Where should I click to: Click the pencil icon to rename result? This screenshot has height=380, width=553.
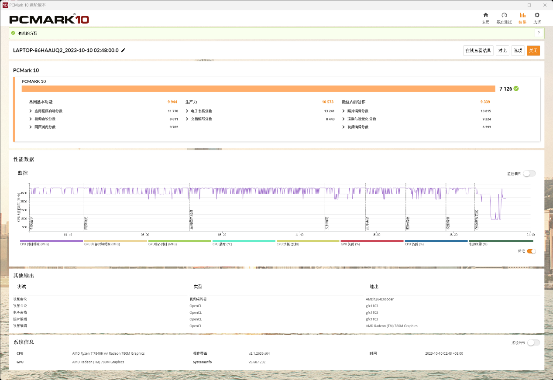click(x=123, y=50)
